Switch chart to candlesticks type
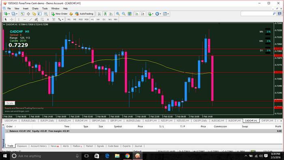 click(x=105, y=14)
